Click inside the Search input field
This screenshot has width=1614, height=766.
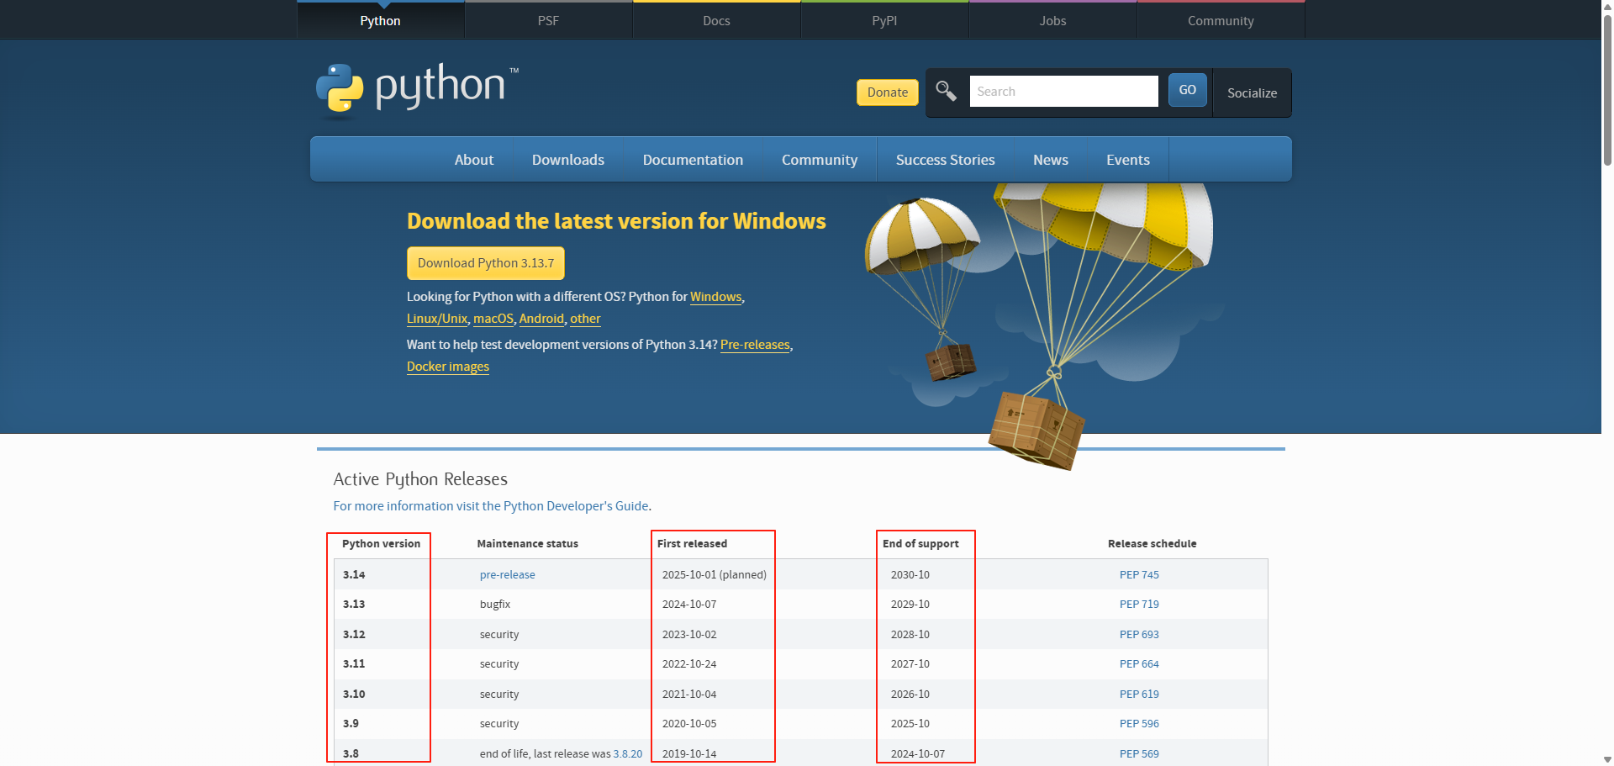coord(1063,91)
